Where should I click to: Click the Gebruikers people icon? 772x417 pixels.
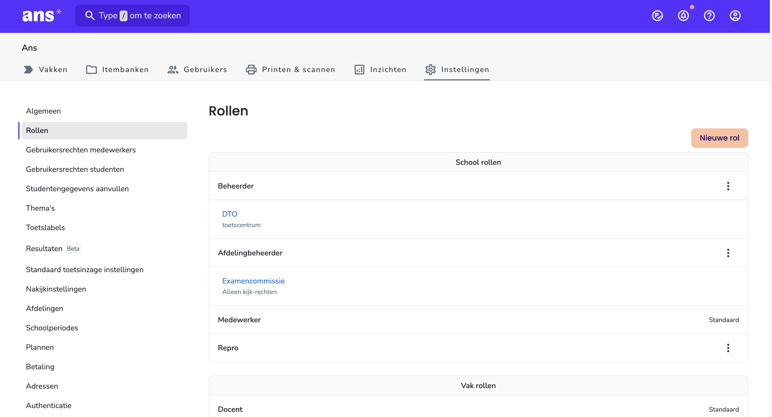click(x=173, y=69)
